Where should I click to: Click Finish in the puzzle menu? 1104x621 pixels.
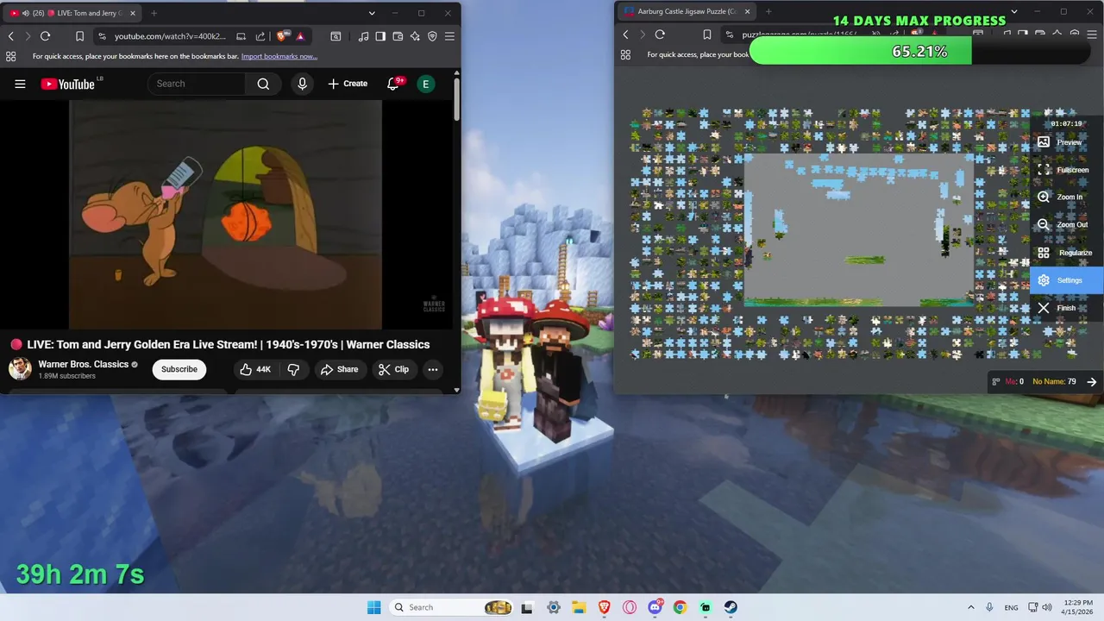pyautogui.click(x=1067, y=308)
